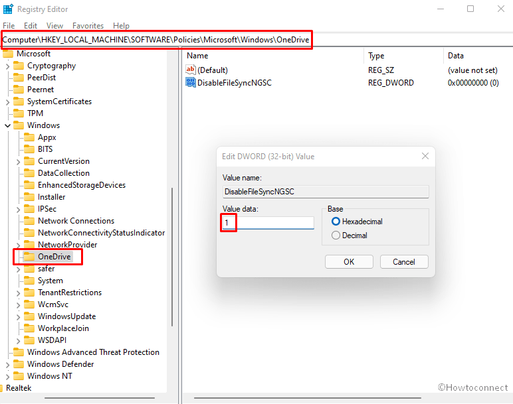Click the Registry Editor app icon
The width and height of the screenshot is (513, 404).
[8, 9]
